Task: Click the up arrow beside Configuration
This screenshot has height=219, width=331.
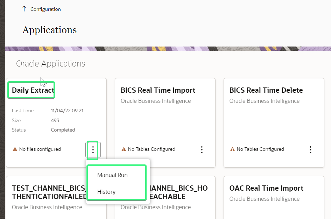Action: (24, 9)
